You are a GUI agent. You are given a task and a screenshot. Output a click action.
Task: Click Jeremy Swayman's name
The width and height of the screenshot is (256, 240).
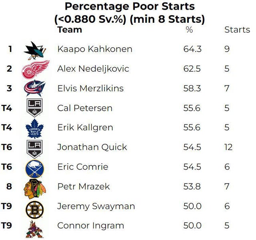pos(96,206)
